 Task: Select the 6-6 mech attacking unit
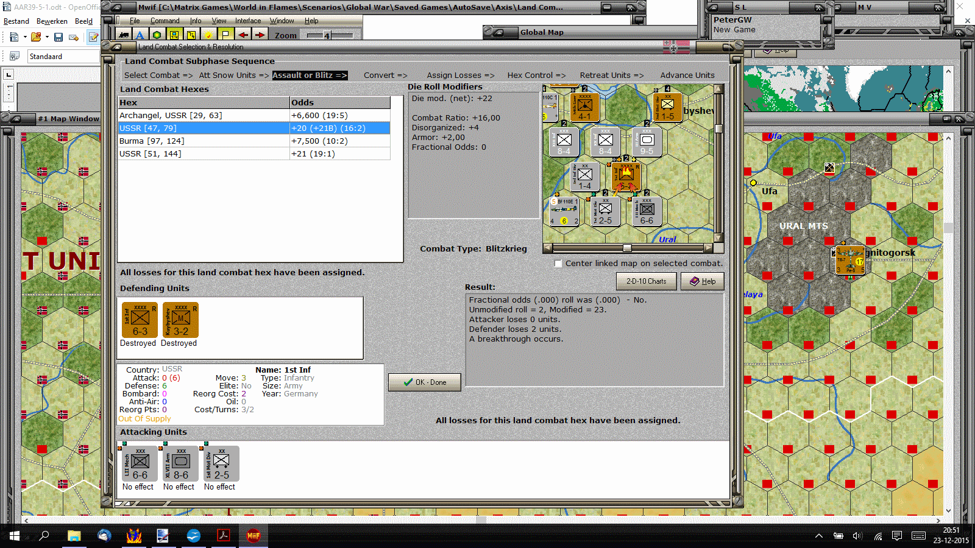click(140, 464)
